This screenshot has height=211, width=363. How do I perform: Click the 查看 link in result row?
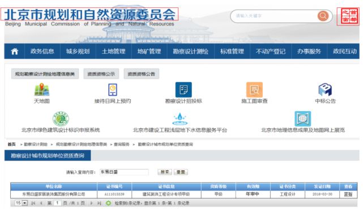pyautogui.click(x=348, y=195)
